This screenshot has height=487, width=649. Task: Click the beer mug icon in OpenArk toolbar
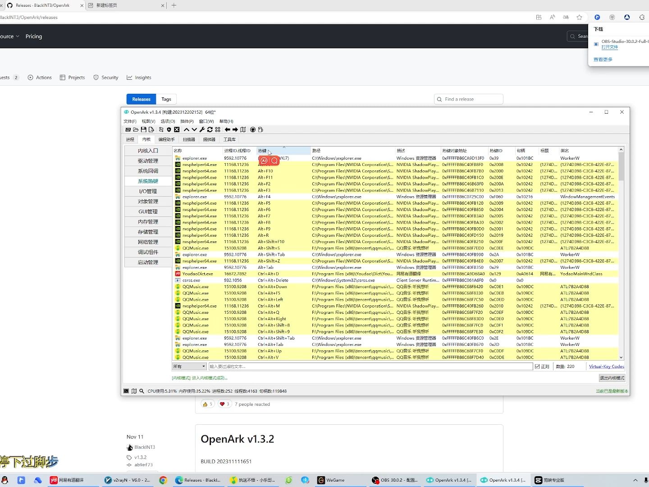click(261, 129)
